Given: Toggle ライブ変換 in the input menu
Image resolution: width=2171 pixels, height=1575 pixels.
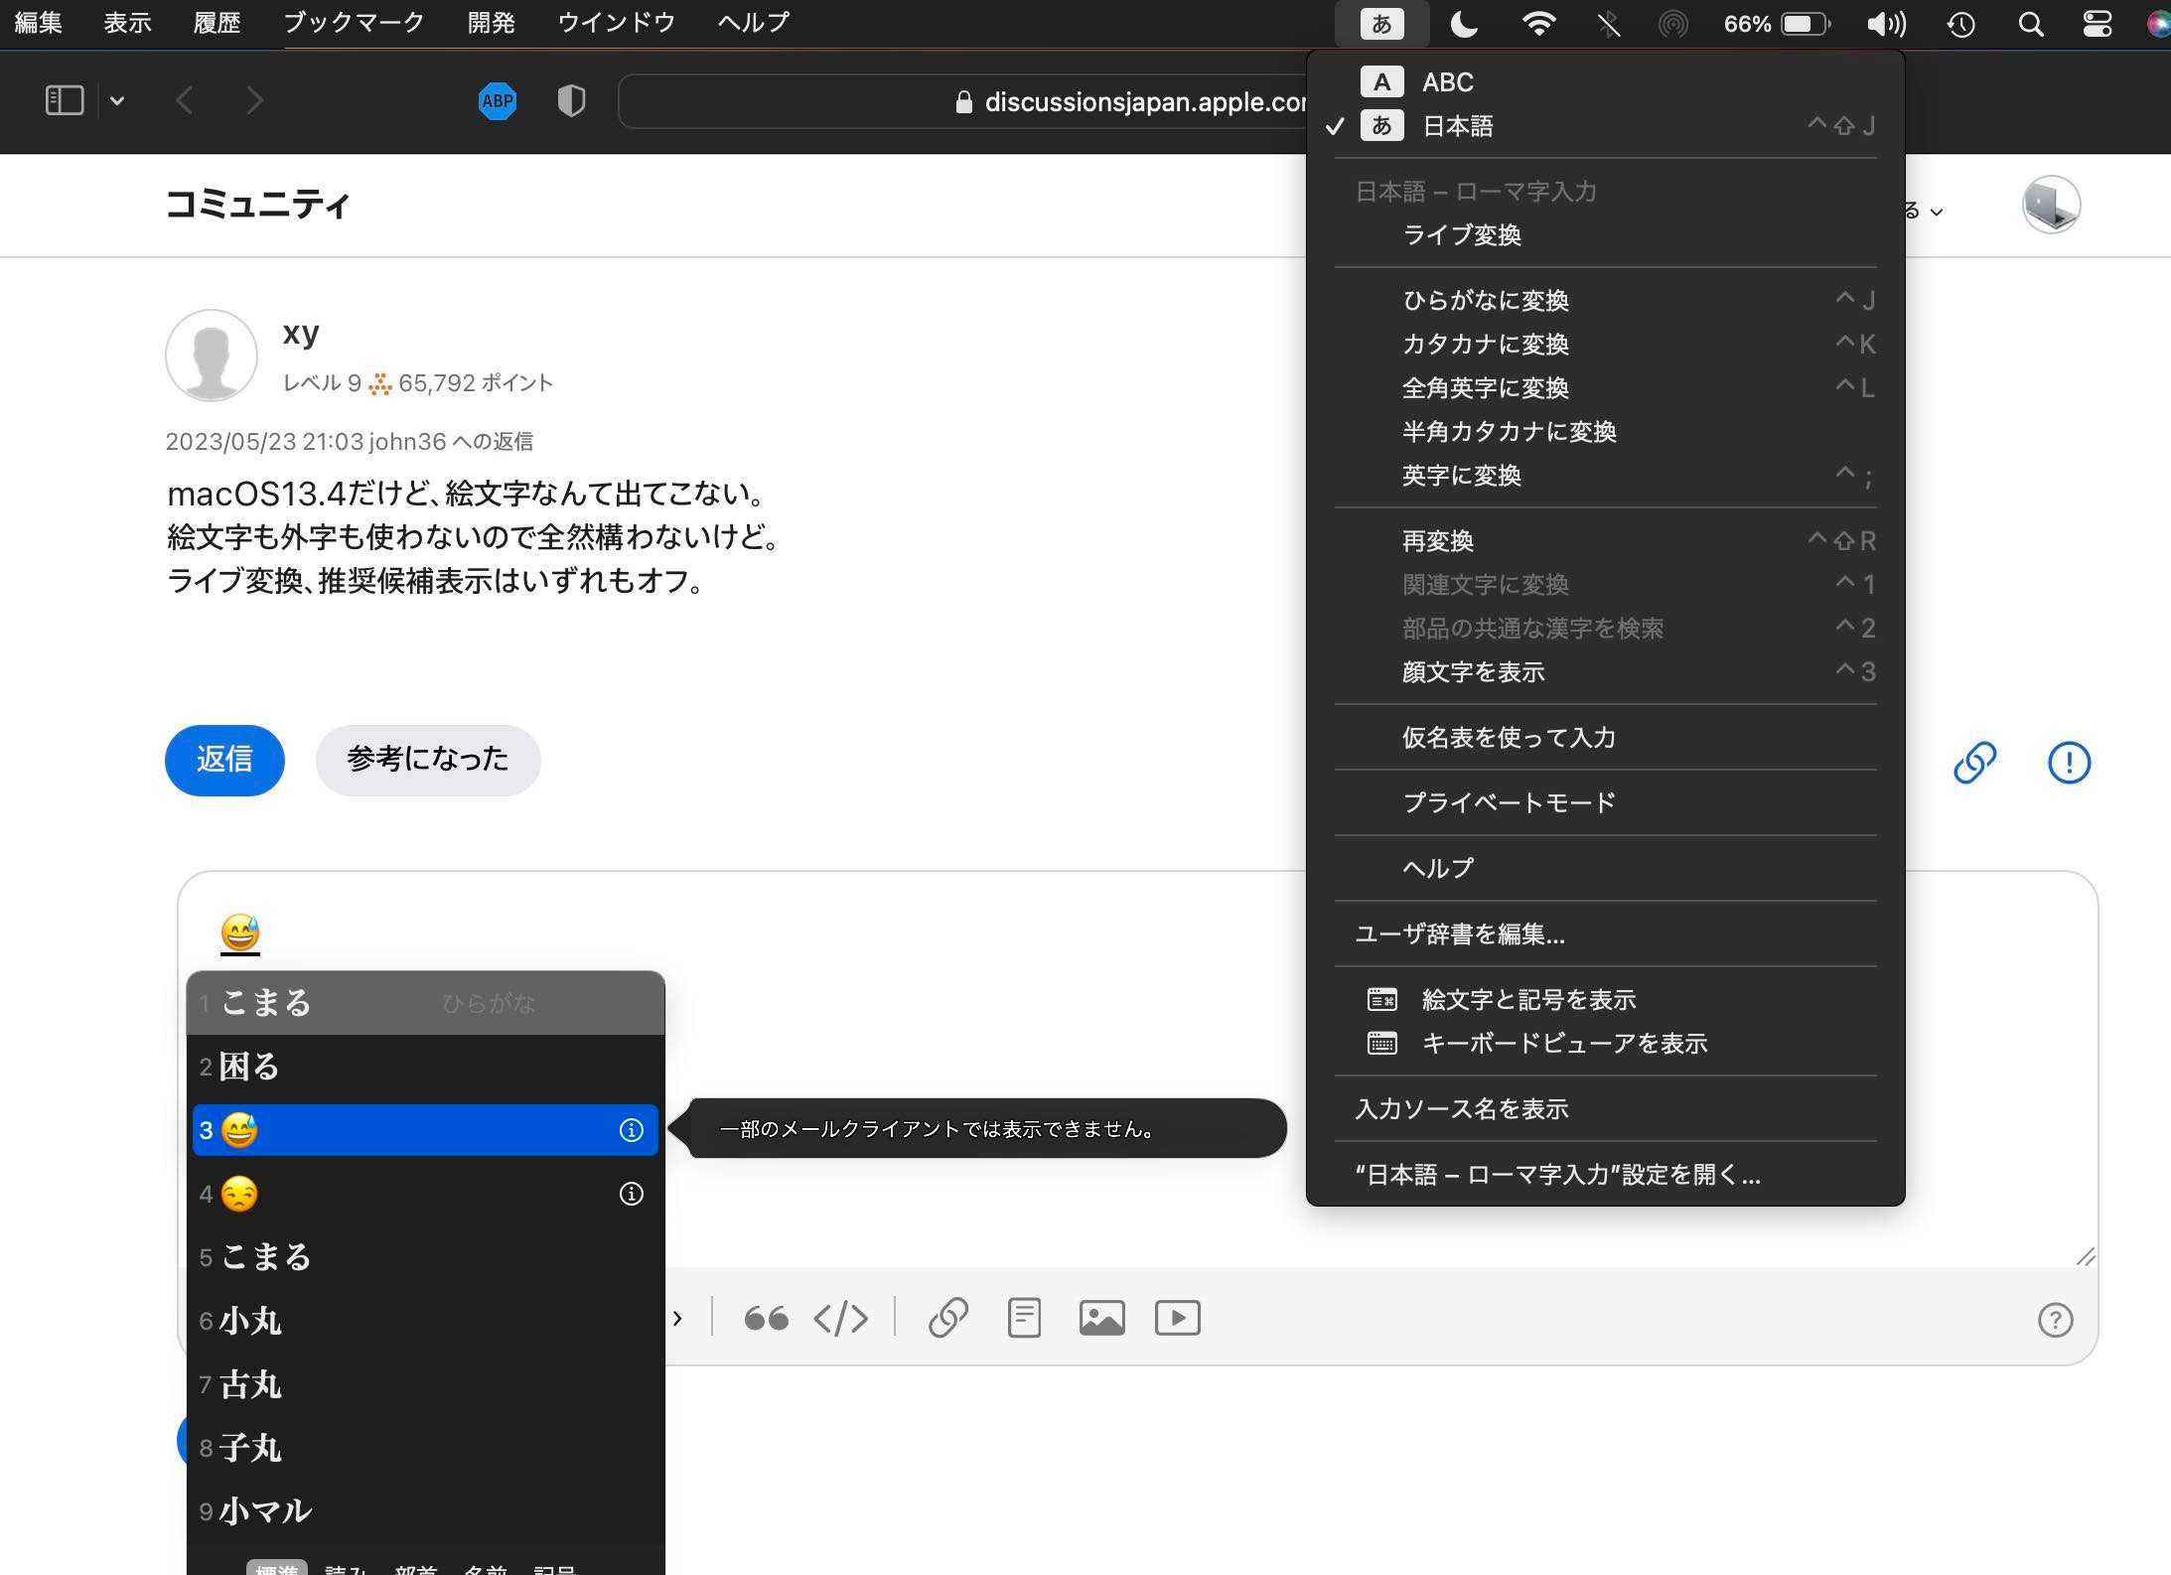Looking at the screenshot, I should pos(1461,235).
